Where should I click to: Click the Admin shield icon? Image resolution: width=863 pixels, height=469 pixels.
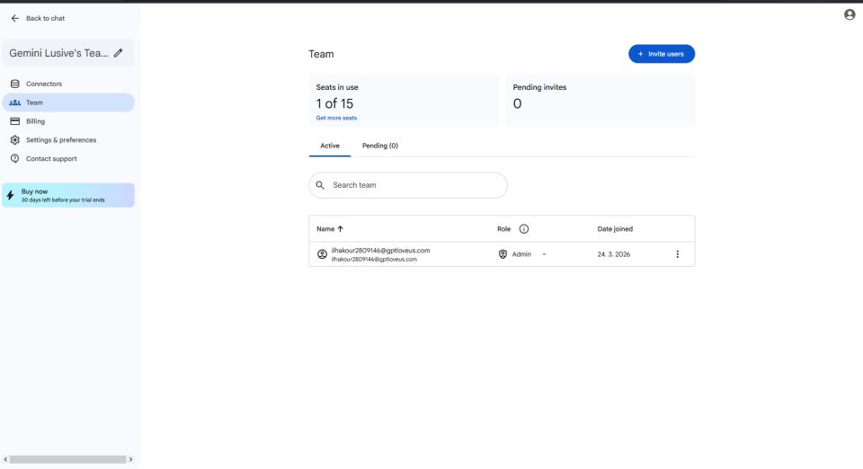coord(503,254)
